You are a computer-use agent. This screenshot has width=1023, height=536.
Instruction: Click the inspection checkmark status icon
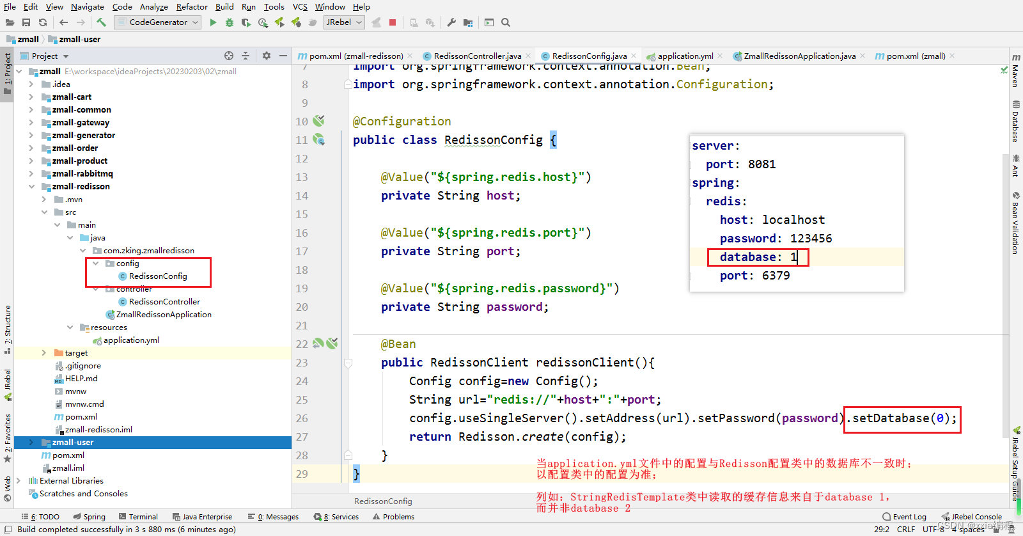[1004, 69]
